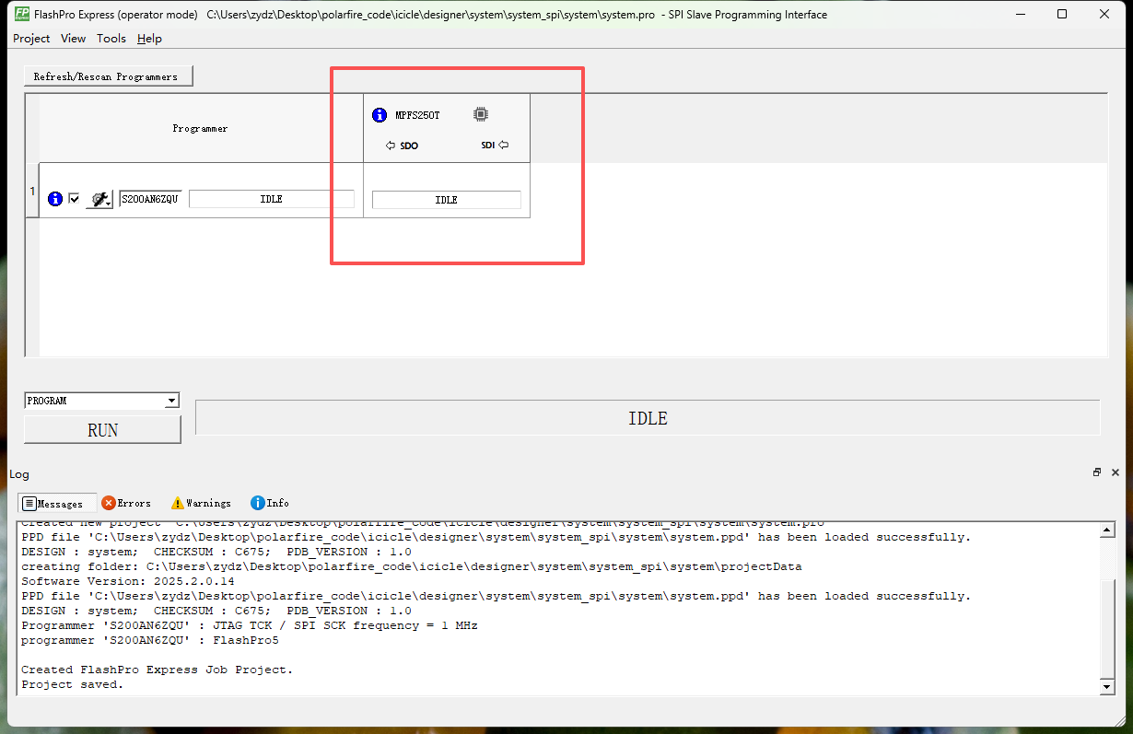This screenshot has width=1133, height=734.
Task: Switch to the Warnings log tab
Action: point(201,503)
